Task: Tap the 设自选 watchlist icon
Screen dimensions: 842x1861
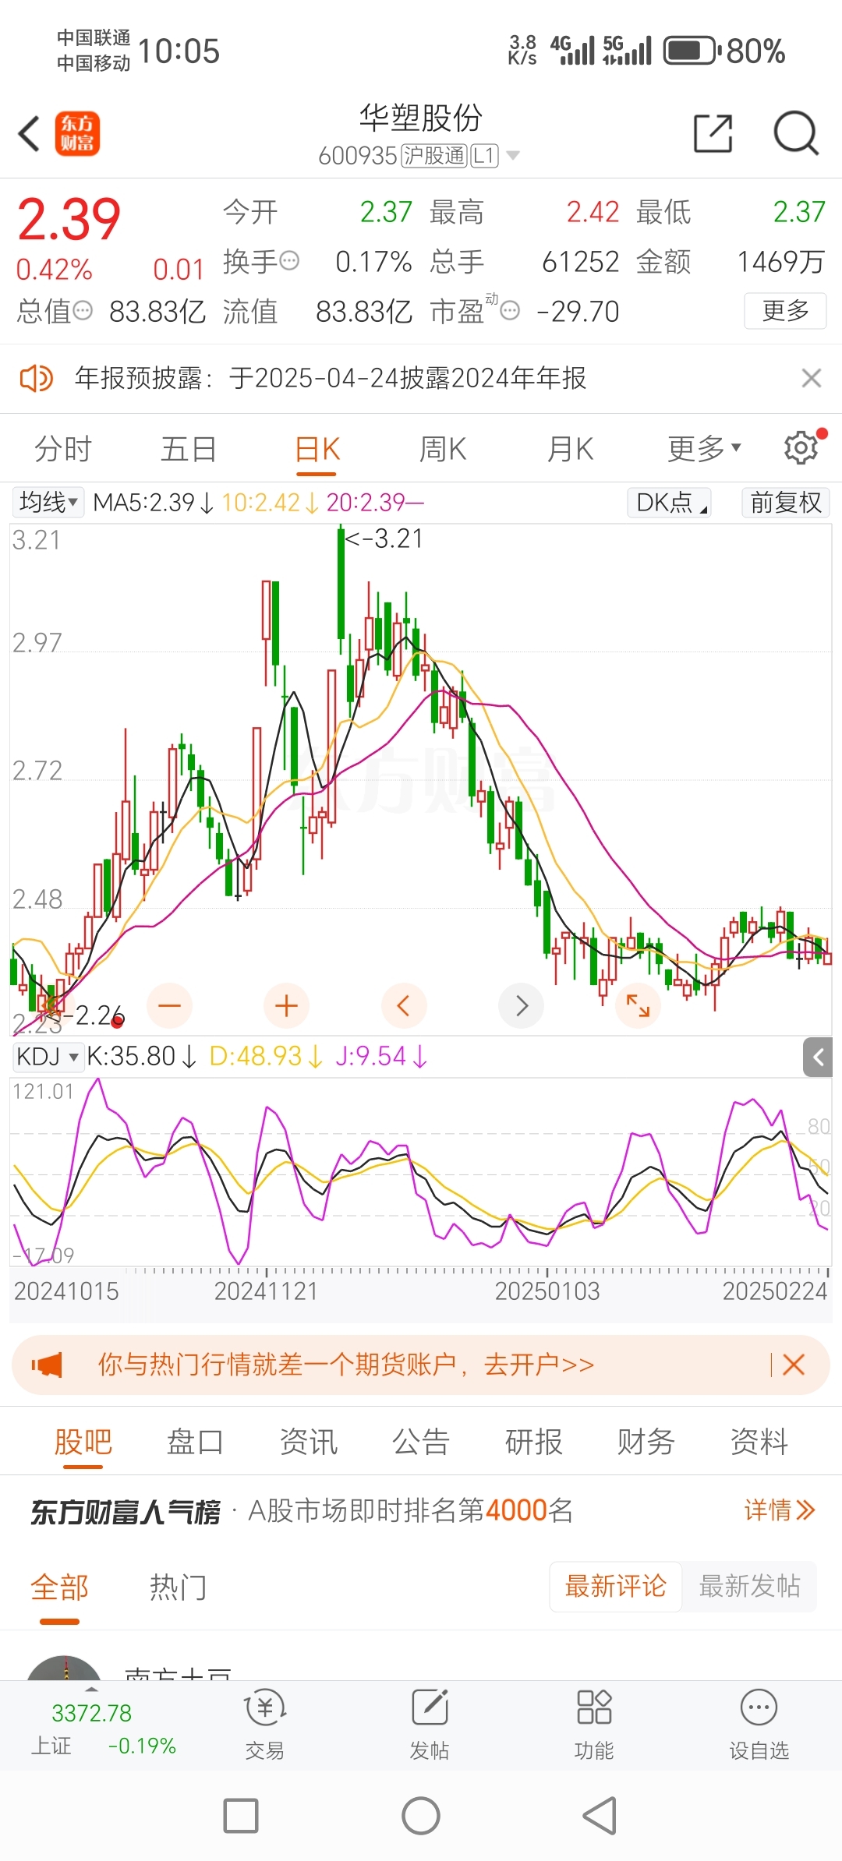Action: tap(759, 1726)
